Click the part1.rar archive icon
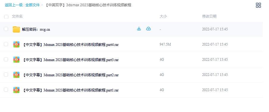This screenshot has height=112, width=269. pyautogui.click(x=16, y=90)
